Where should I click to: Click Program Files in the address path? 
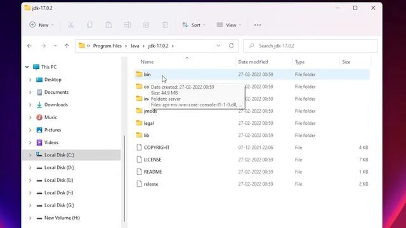pos(107,46)
